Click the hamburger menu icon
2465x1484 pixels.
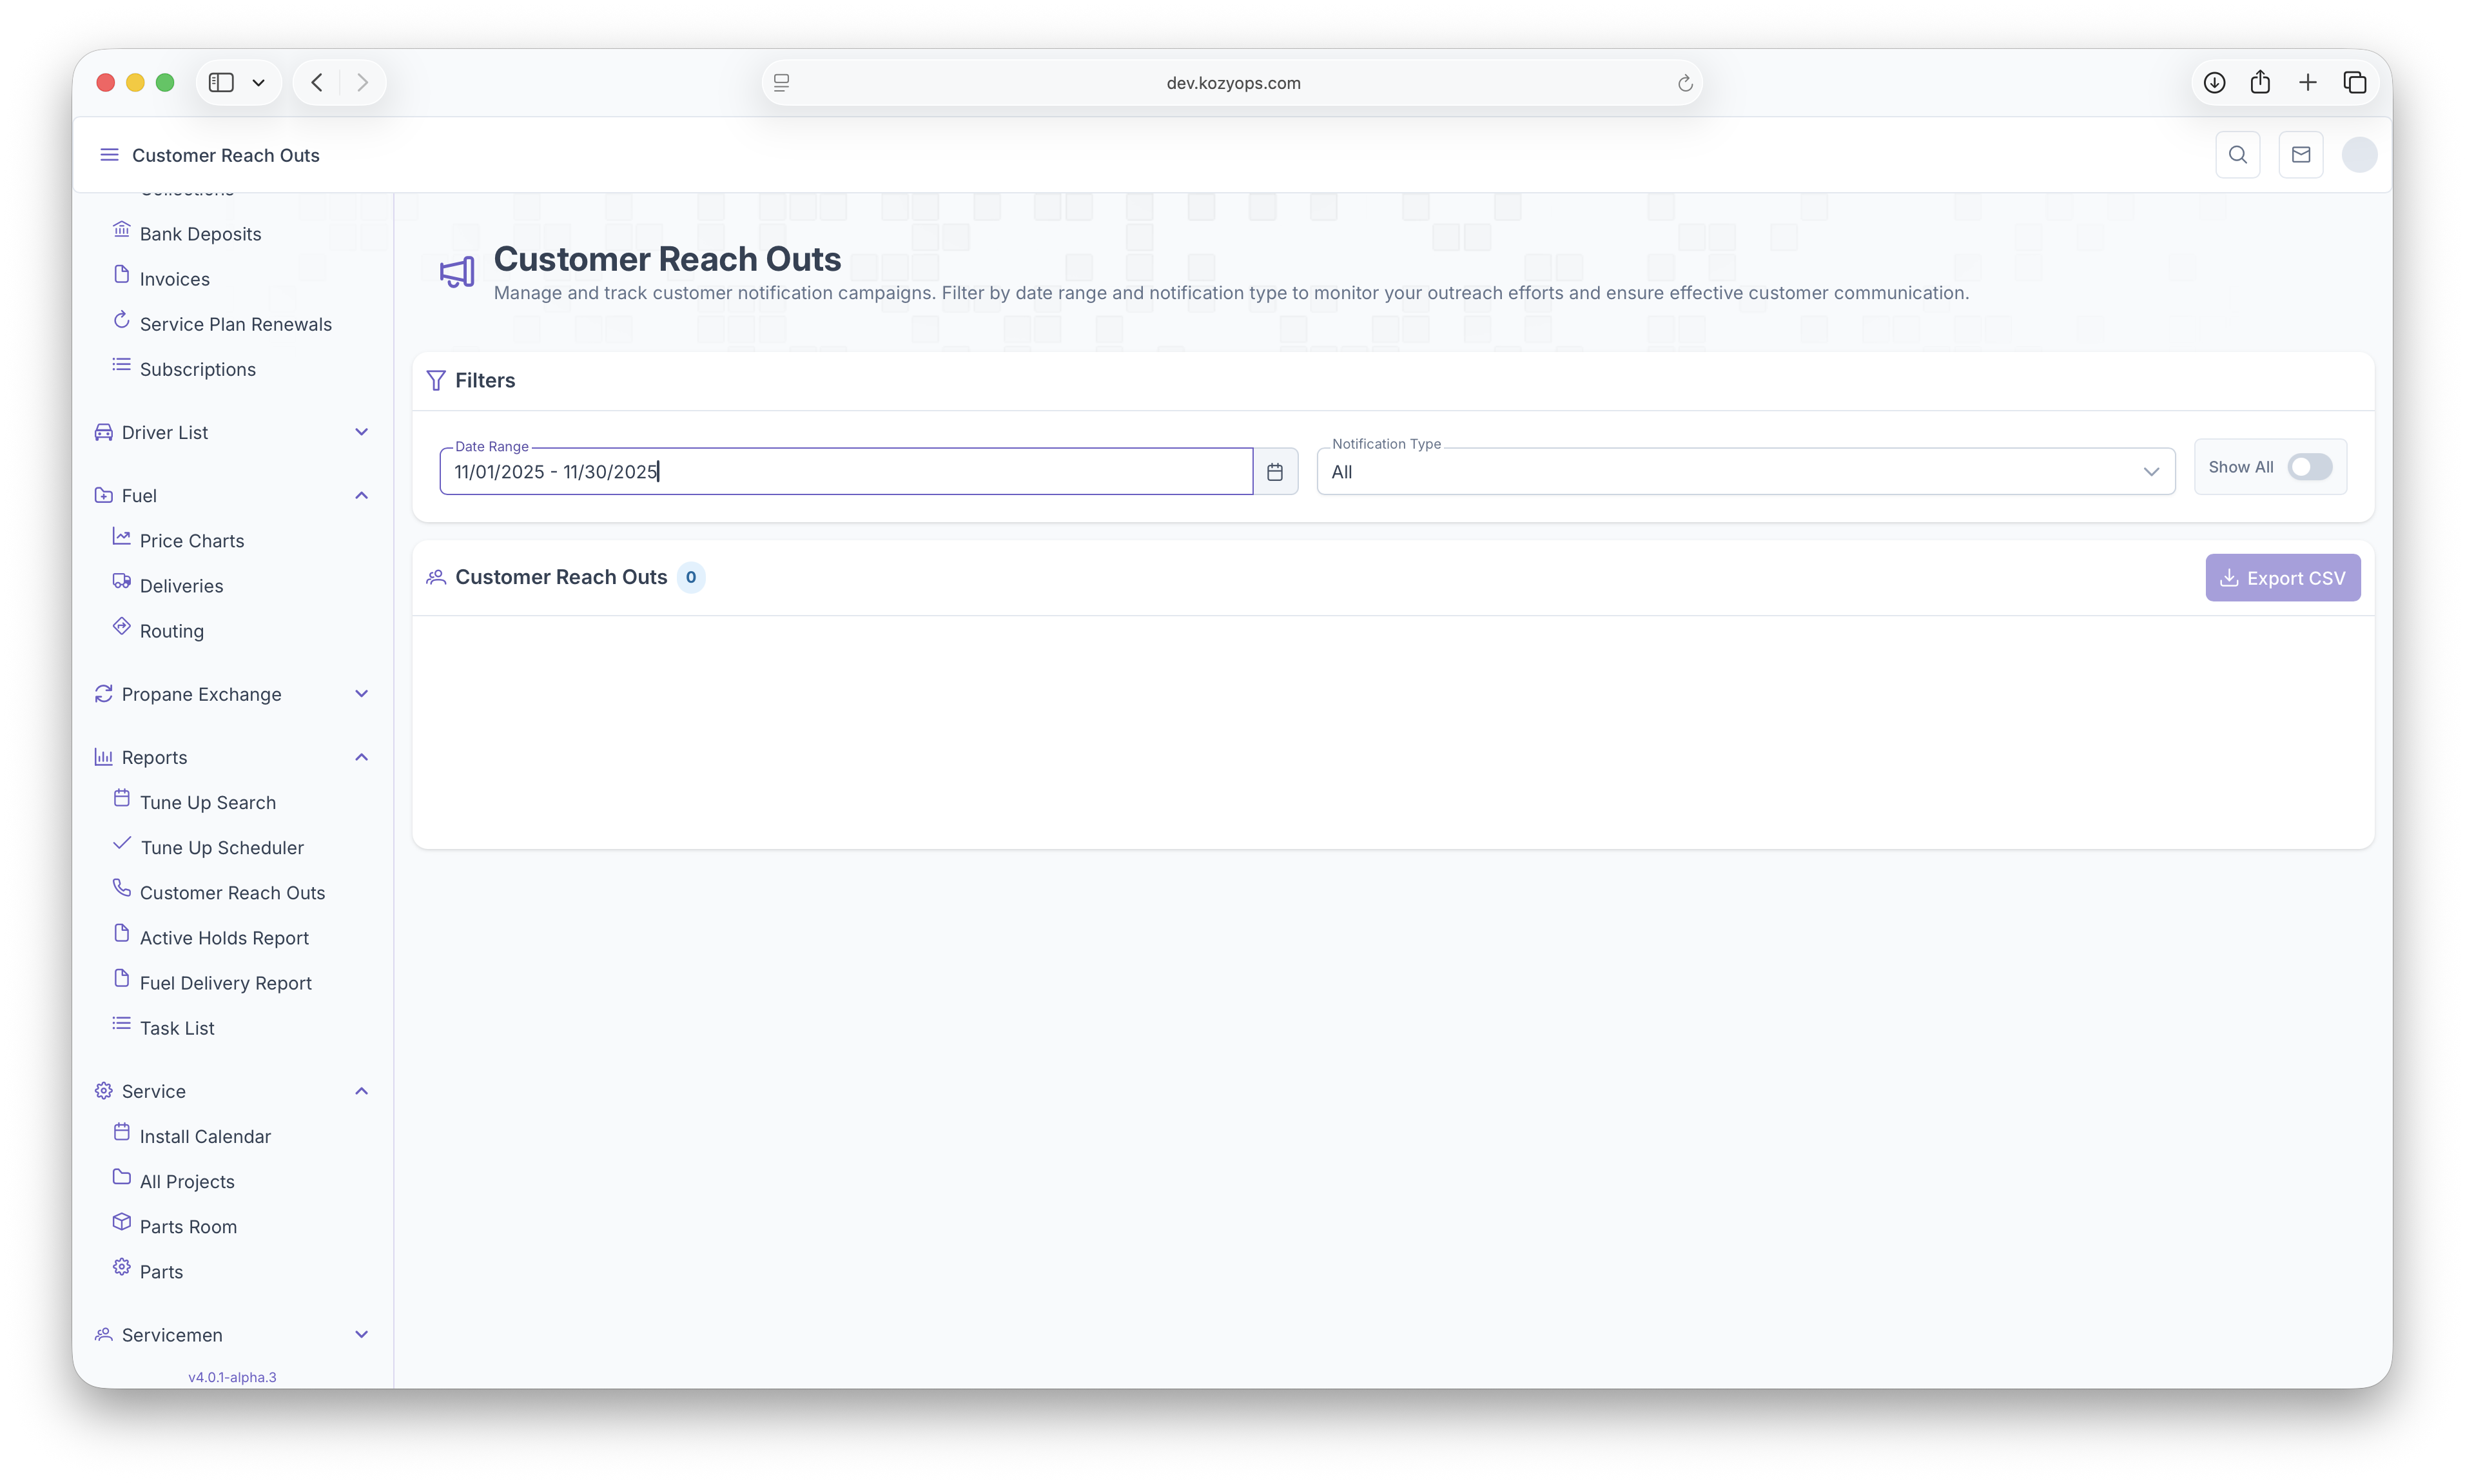(109, 155)
